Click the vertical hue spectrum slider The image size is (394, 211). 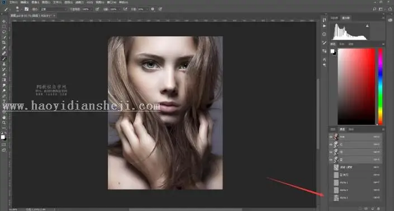click(x=381, y=87)
